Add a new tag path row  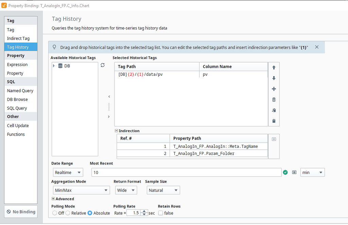click(274, 89)
